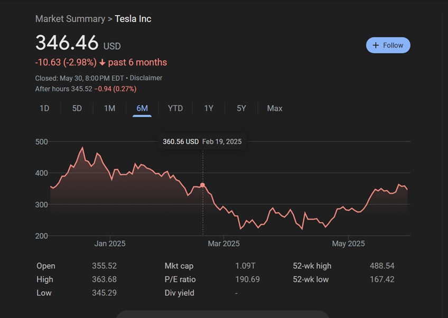The height and width of the screenshot is (318, 448).
Task: Click the After hours 345.52 text
Action: (x=64, y=89)
